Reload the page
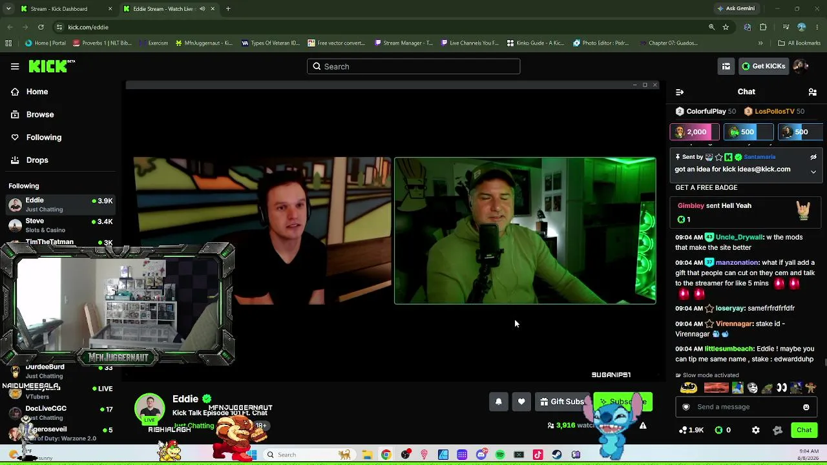827x465 pixels. (41, 27)
